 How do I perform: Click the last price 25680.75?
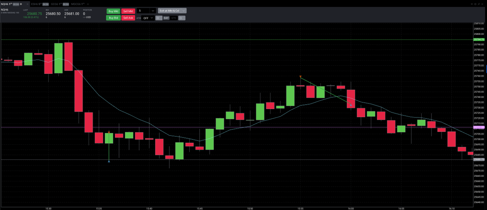coord(35,14)
